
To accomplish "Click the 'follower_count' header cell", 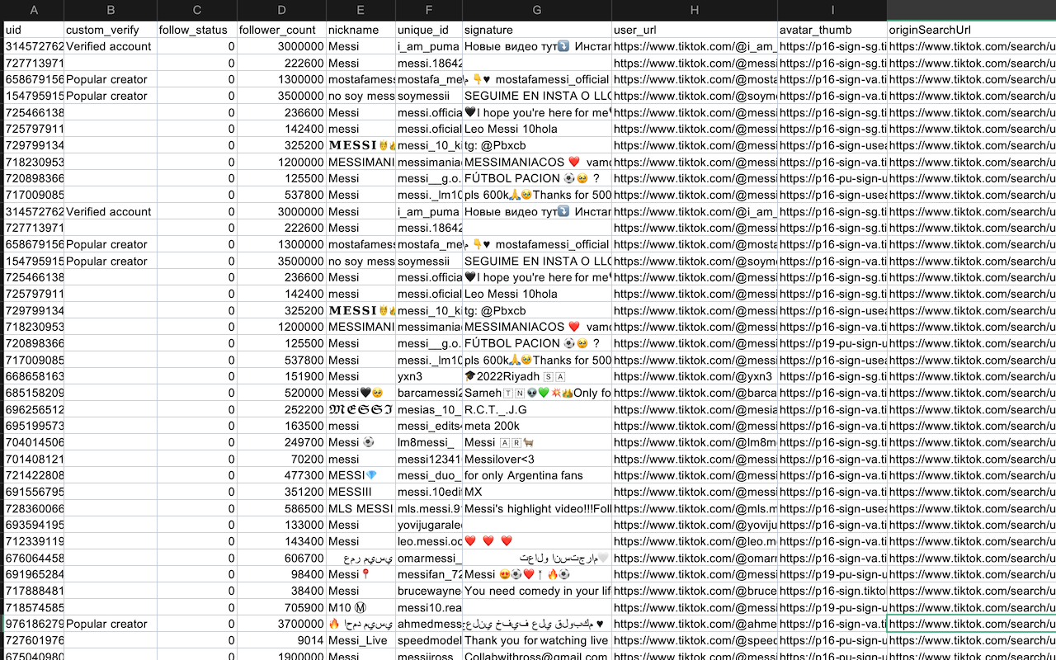I will pos(282,30).
